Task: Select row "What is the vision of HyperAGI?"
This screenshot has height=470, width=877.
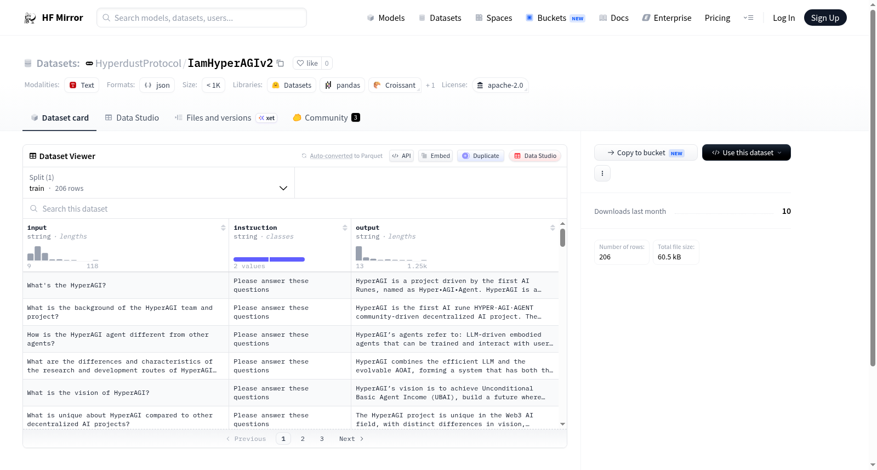Action: pos(291,393)
